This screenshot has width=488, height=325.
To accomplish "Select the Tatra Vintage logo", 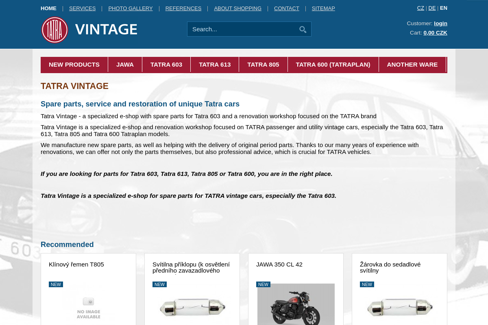I will 89,30.
